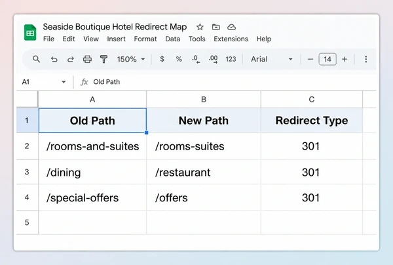Redo the last action
Screen dimensions: 393x265
(x=71, y=59)
